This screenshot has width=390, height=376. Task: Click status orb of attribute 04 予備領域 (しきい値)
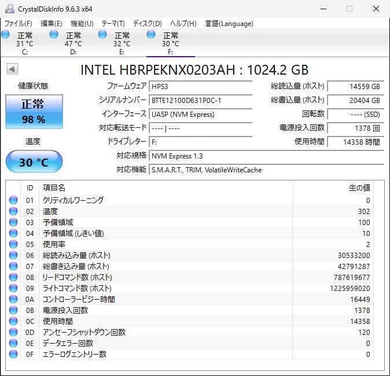(x=13, y=233)
